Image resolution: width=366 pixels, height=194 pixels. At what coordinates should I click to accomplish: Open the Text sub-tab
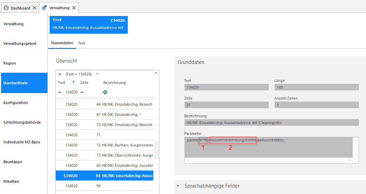82,43
